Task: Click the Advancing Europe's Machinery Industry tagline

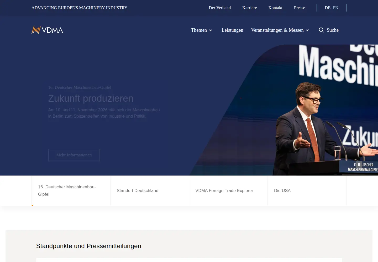Action: click(79, 8)
